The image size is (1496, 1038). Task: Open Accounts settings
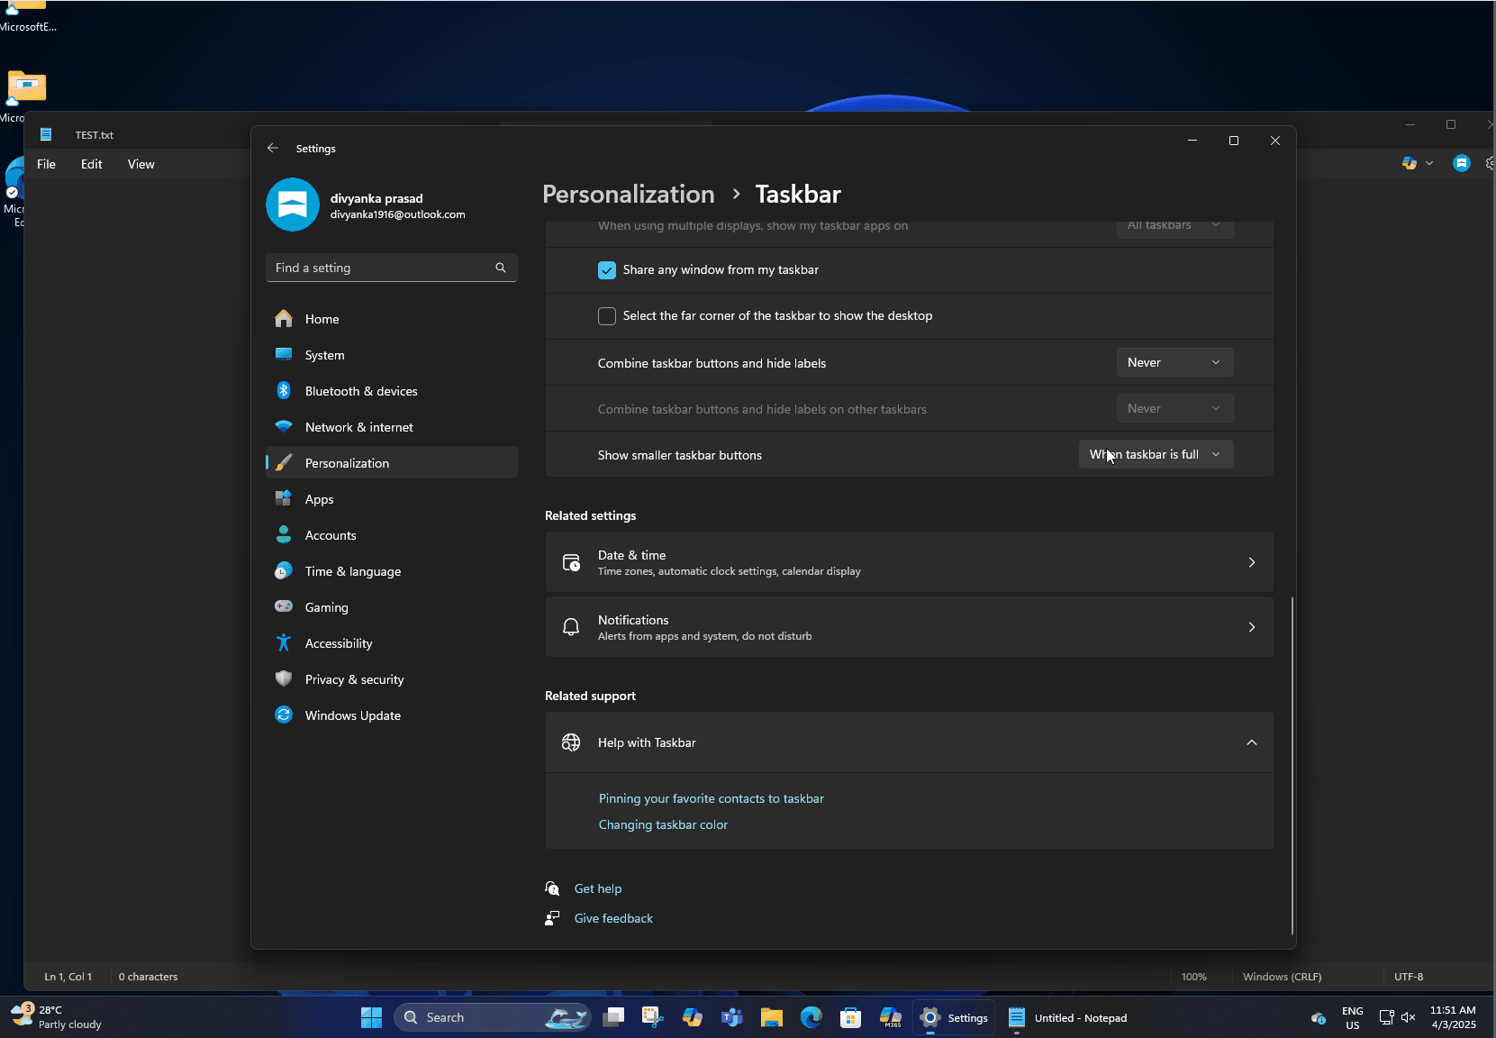(329, 534)
